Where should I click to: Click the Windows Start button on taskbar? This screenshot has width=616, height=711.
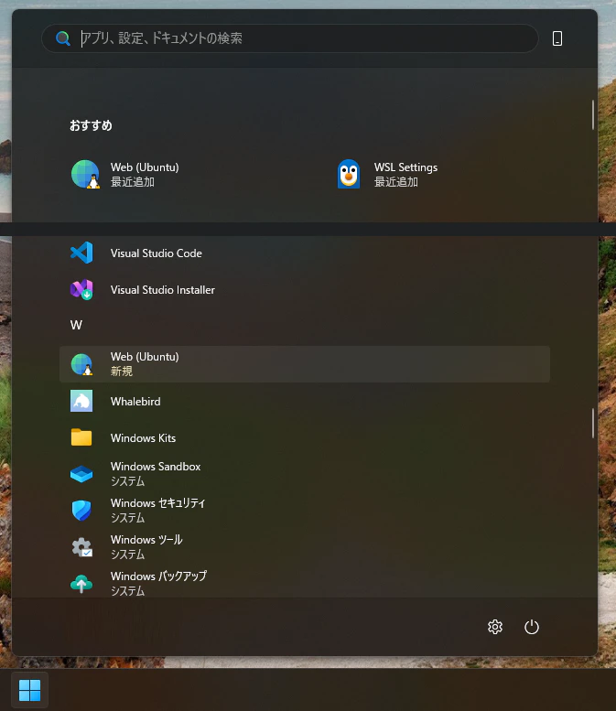coord(30,690)
